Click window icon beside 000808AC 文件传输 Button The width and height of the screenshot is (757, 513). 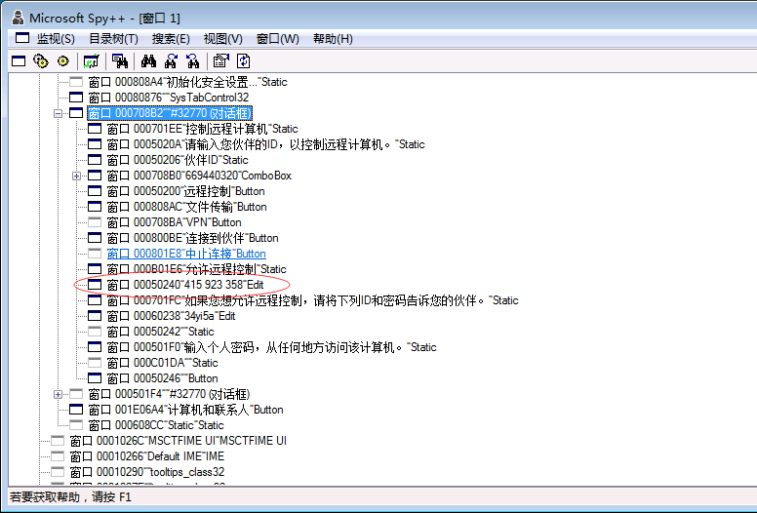point(95,207)
